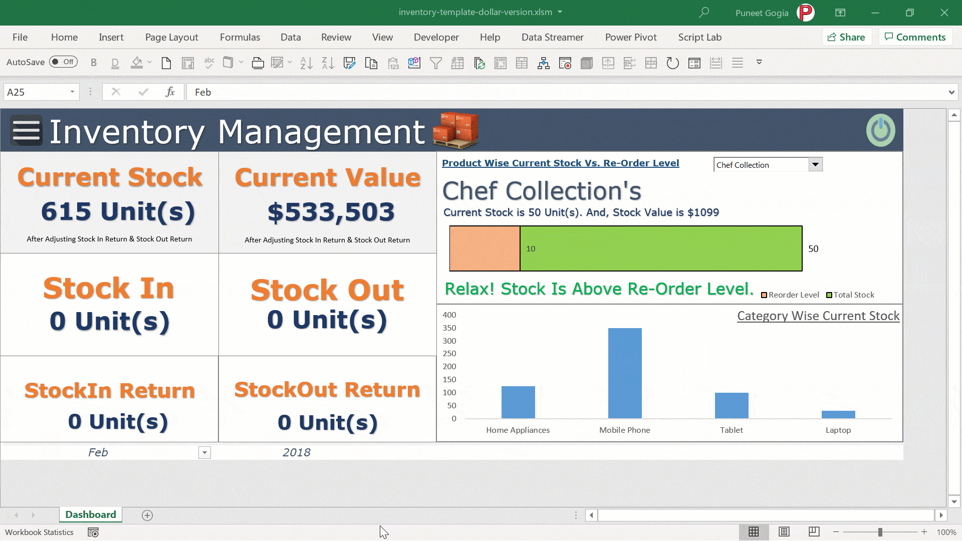Screen dimensions: 962x541
Task: Click the normal view icon in status bar
Action: point(753,532)
